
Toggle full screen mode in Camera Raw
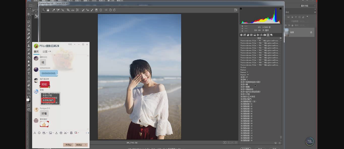coord(236,10)
